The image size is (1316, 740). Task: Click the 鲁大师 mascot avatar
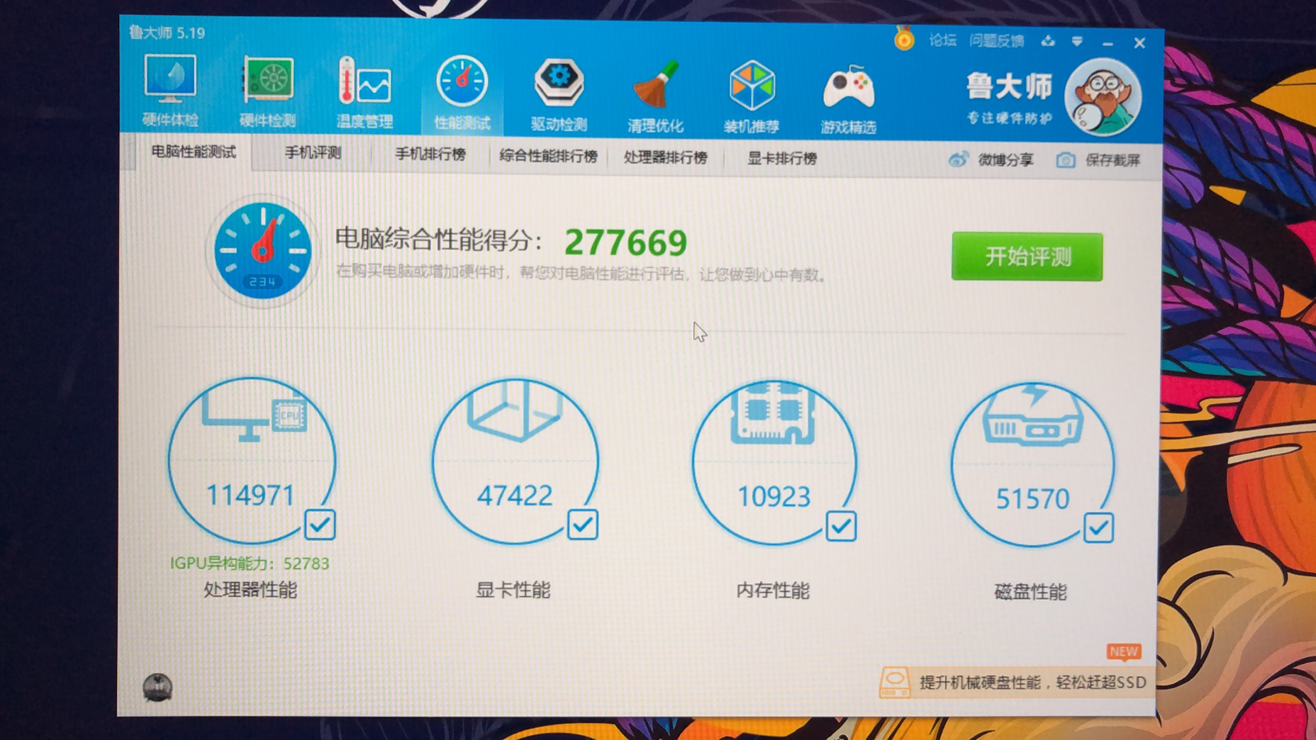1103,97
